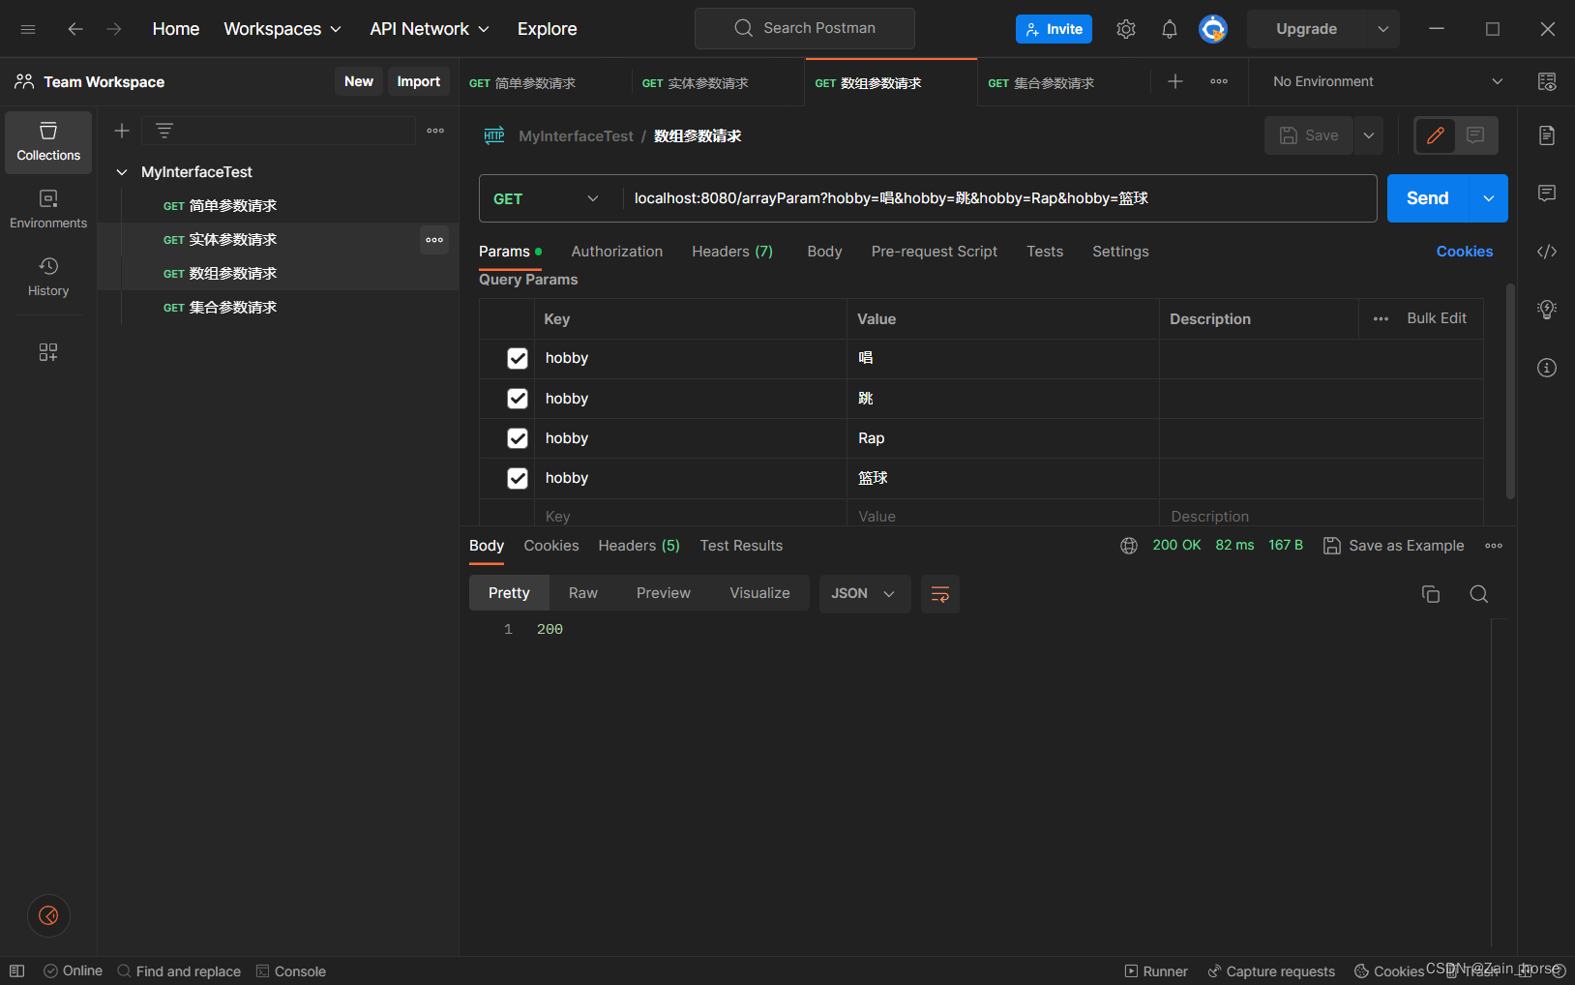Open new request tab with plus

pyautogui.click(x=1175, y=82)
